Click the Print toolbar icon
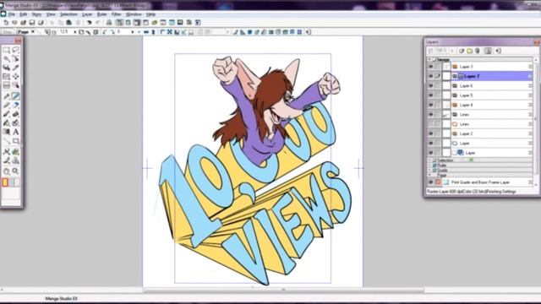Image resolution: width=541 pixels, height=304 pixels. tap(109, 23)
